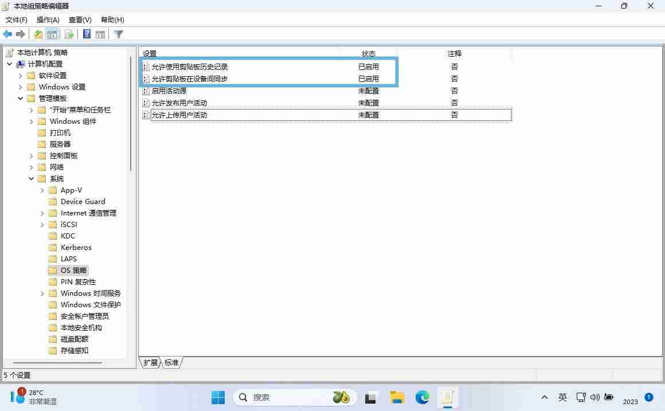665x411 pixels.
Task: Collapse the 系统 tree node
Action: [31, 178]
